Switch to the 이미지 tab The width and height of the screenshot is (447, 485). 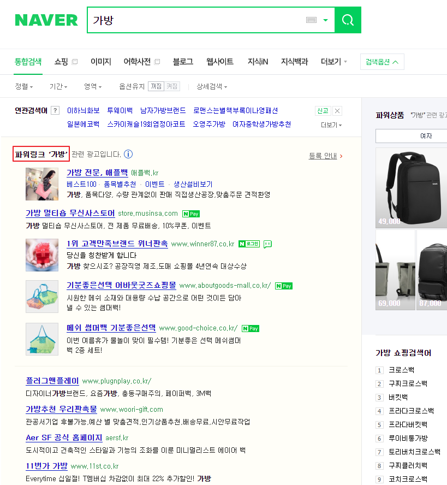[x=101, y=62]
